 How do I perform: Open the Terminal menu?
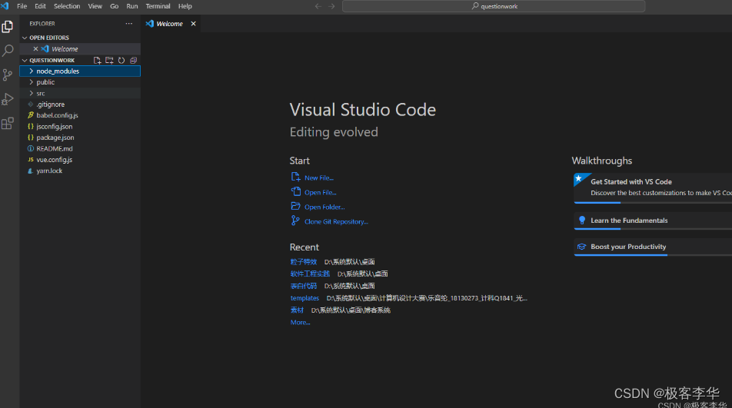click(158, 6)
